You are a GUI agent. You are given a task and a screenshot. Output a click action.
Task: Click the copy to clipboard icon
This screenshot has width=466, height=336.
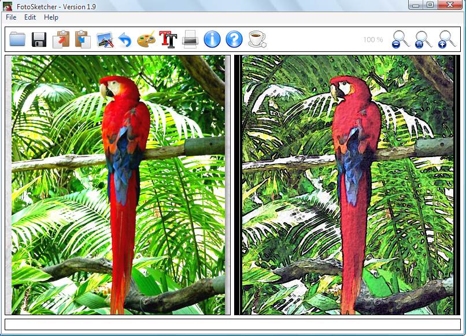tap(61, 39)
